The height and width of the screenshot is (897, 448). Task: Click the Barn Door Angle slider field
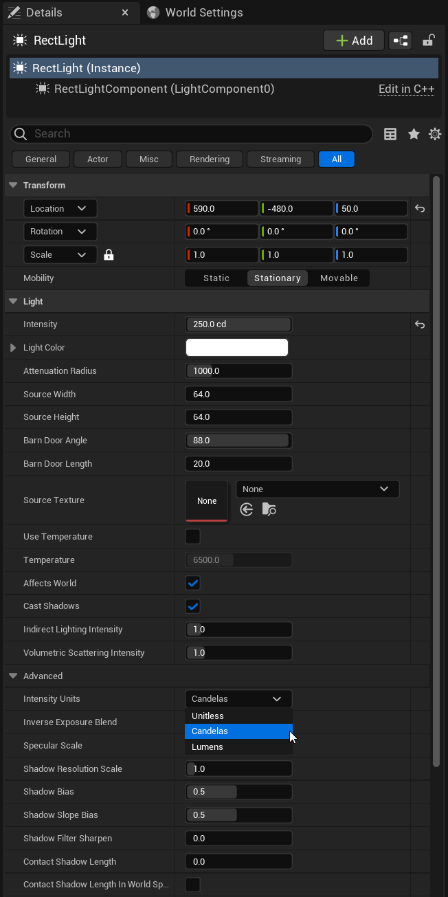238,441
